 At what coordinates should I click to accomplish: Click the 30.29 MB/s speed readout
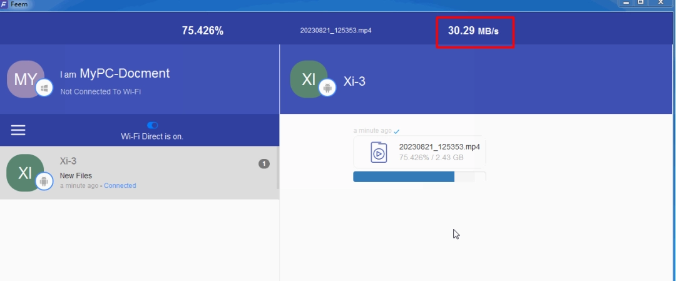[x=473, y=31]
